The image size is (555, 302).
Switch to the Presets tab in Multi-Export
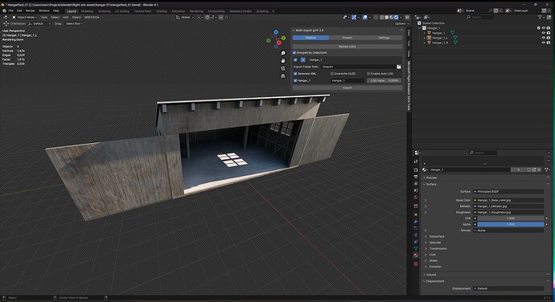click(347, 38)
